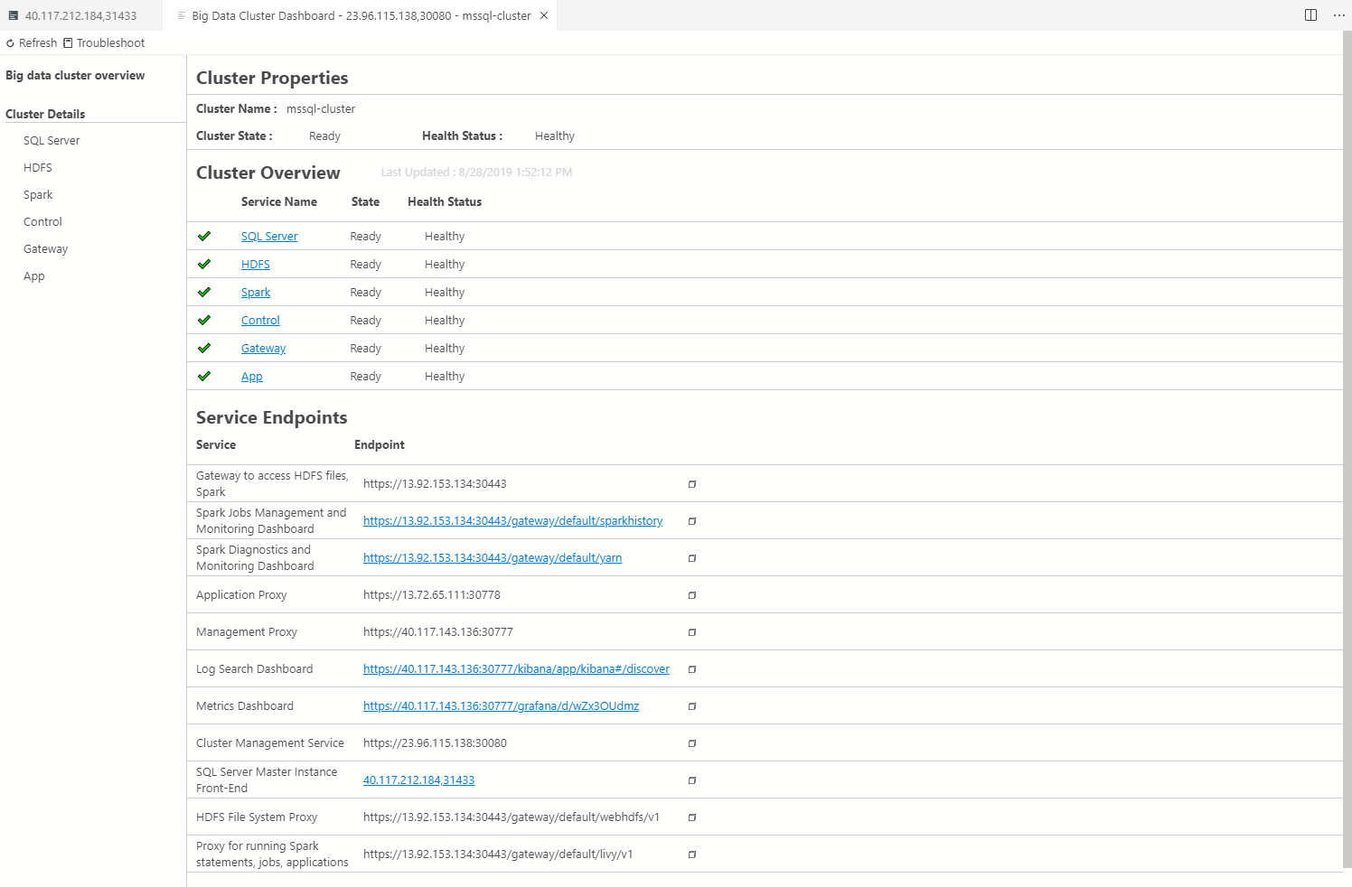Refresh the cluster dashboard
The height and width of the screenshot is (887, 1352).
[x=32, y=43]
